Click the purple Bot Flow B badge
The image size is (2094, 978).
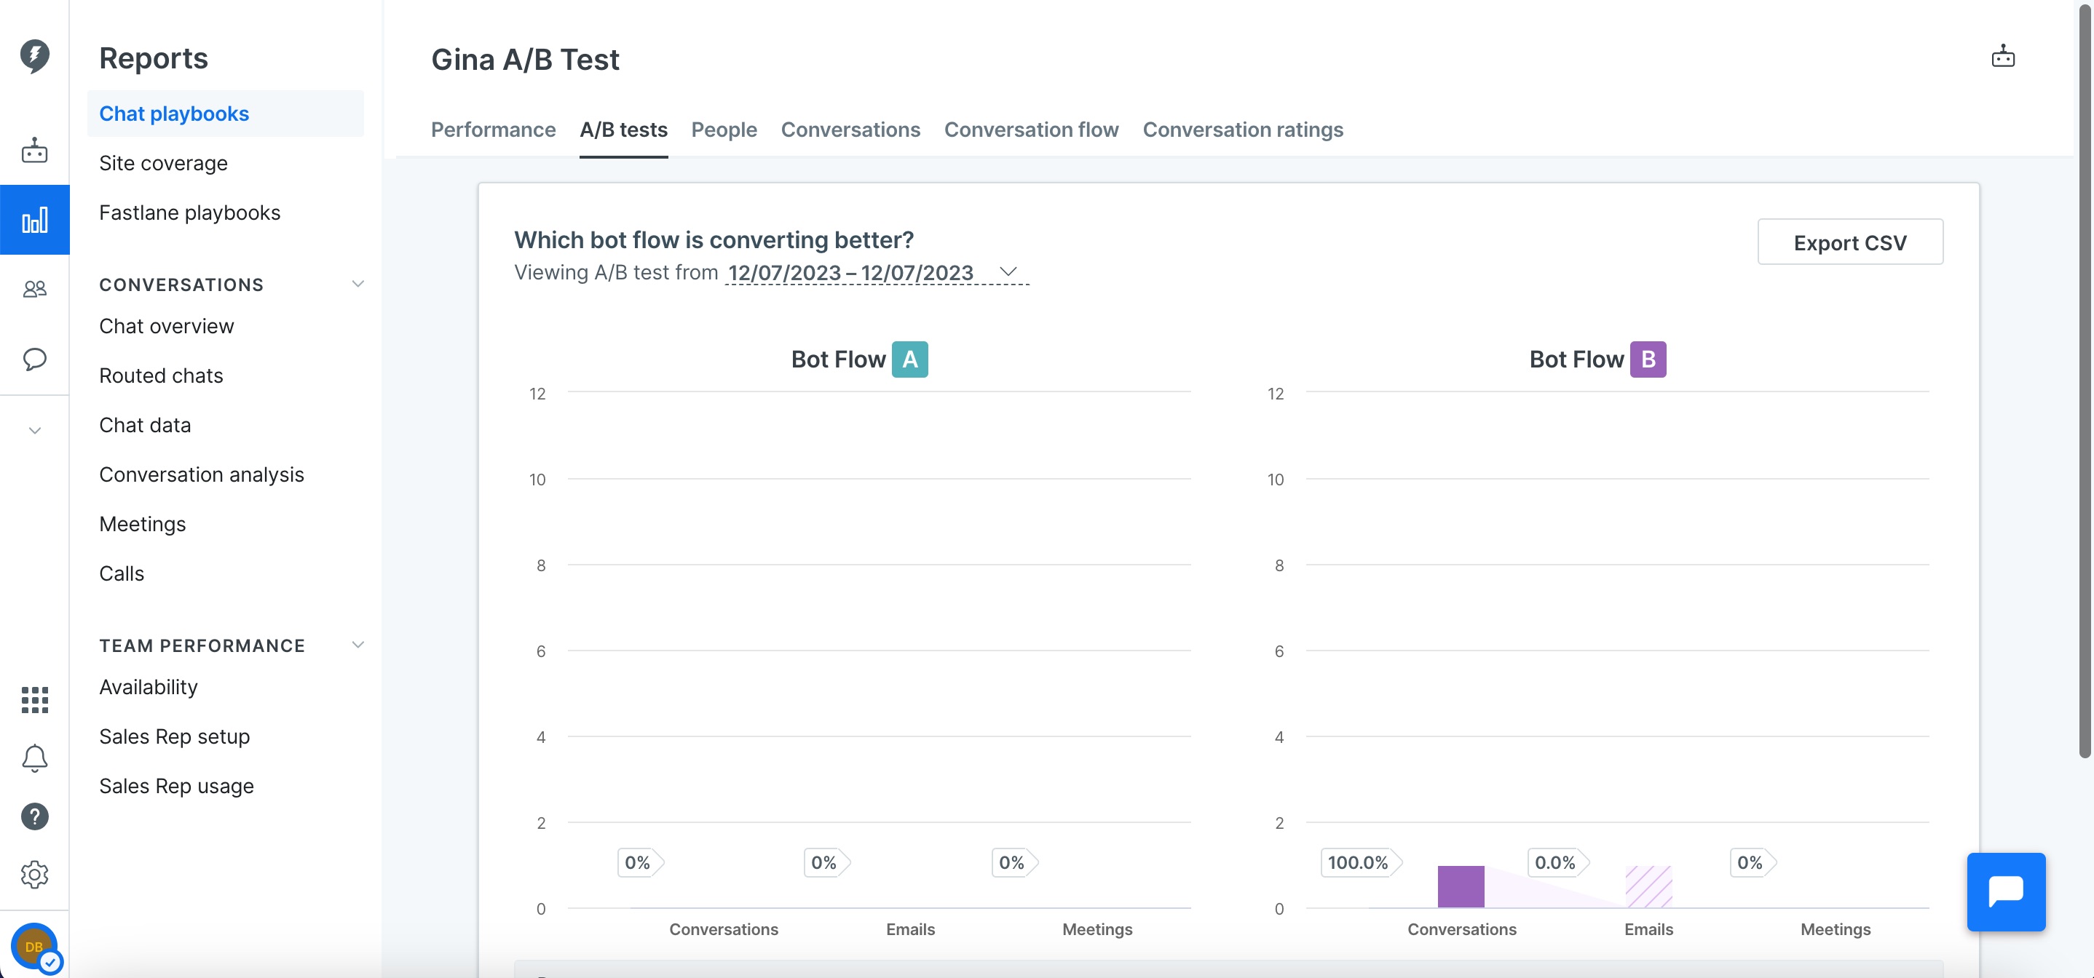(x=1648, y=359)
